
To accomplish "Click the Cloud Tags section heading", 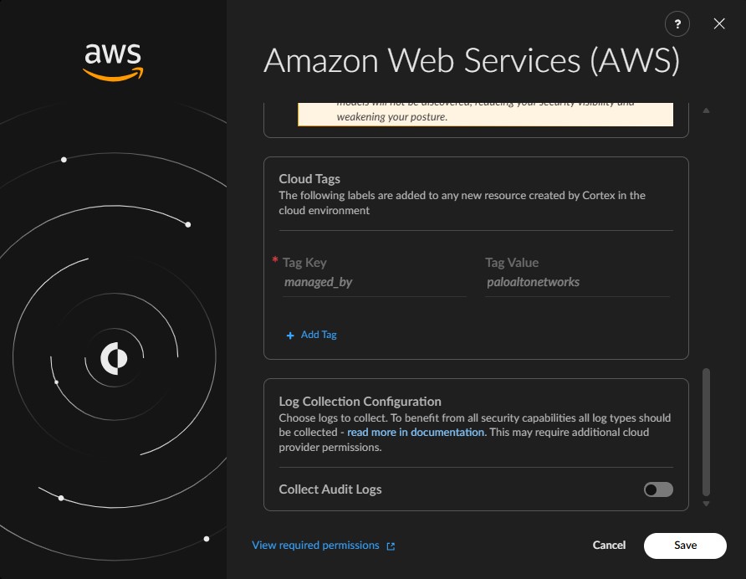I will (x=309, y=179).
